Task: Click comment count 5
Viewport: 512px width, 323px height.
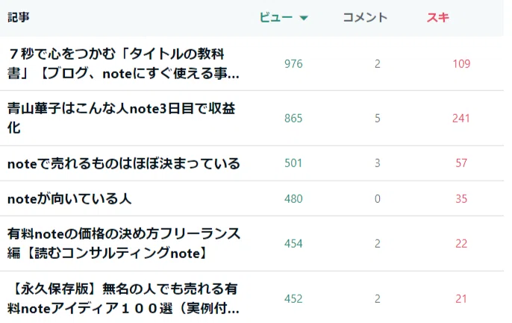Action: coord(378,118)
